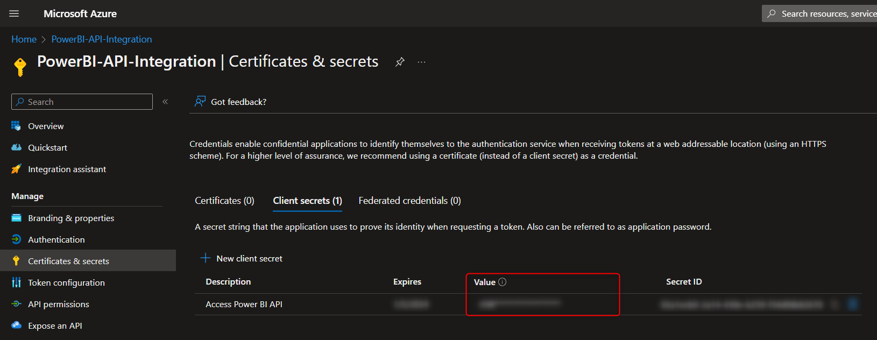Image resolution: width=877 pixels, height=340 pixels.
Task: Collapse the sidebar with the chevron
Action: coord(165,101)
